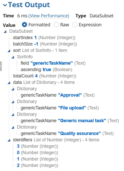Select the totalCount 4 tree row
The width and height of the screenshot is (124, 171).
point(45,76)
